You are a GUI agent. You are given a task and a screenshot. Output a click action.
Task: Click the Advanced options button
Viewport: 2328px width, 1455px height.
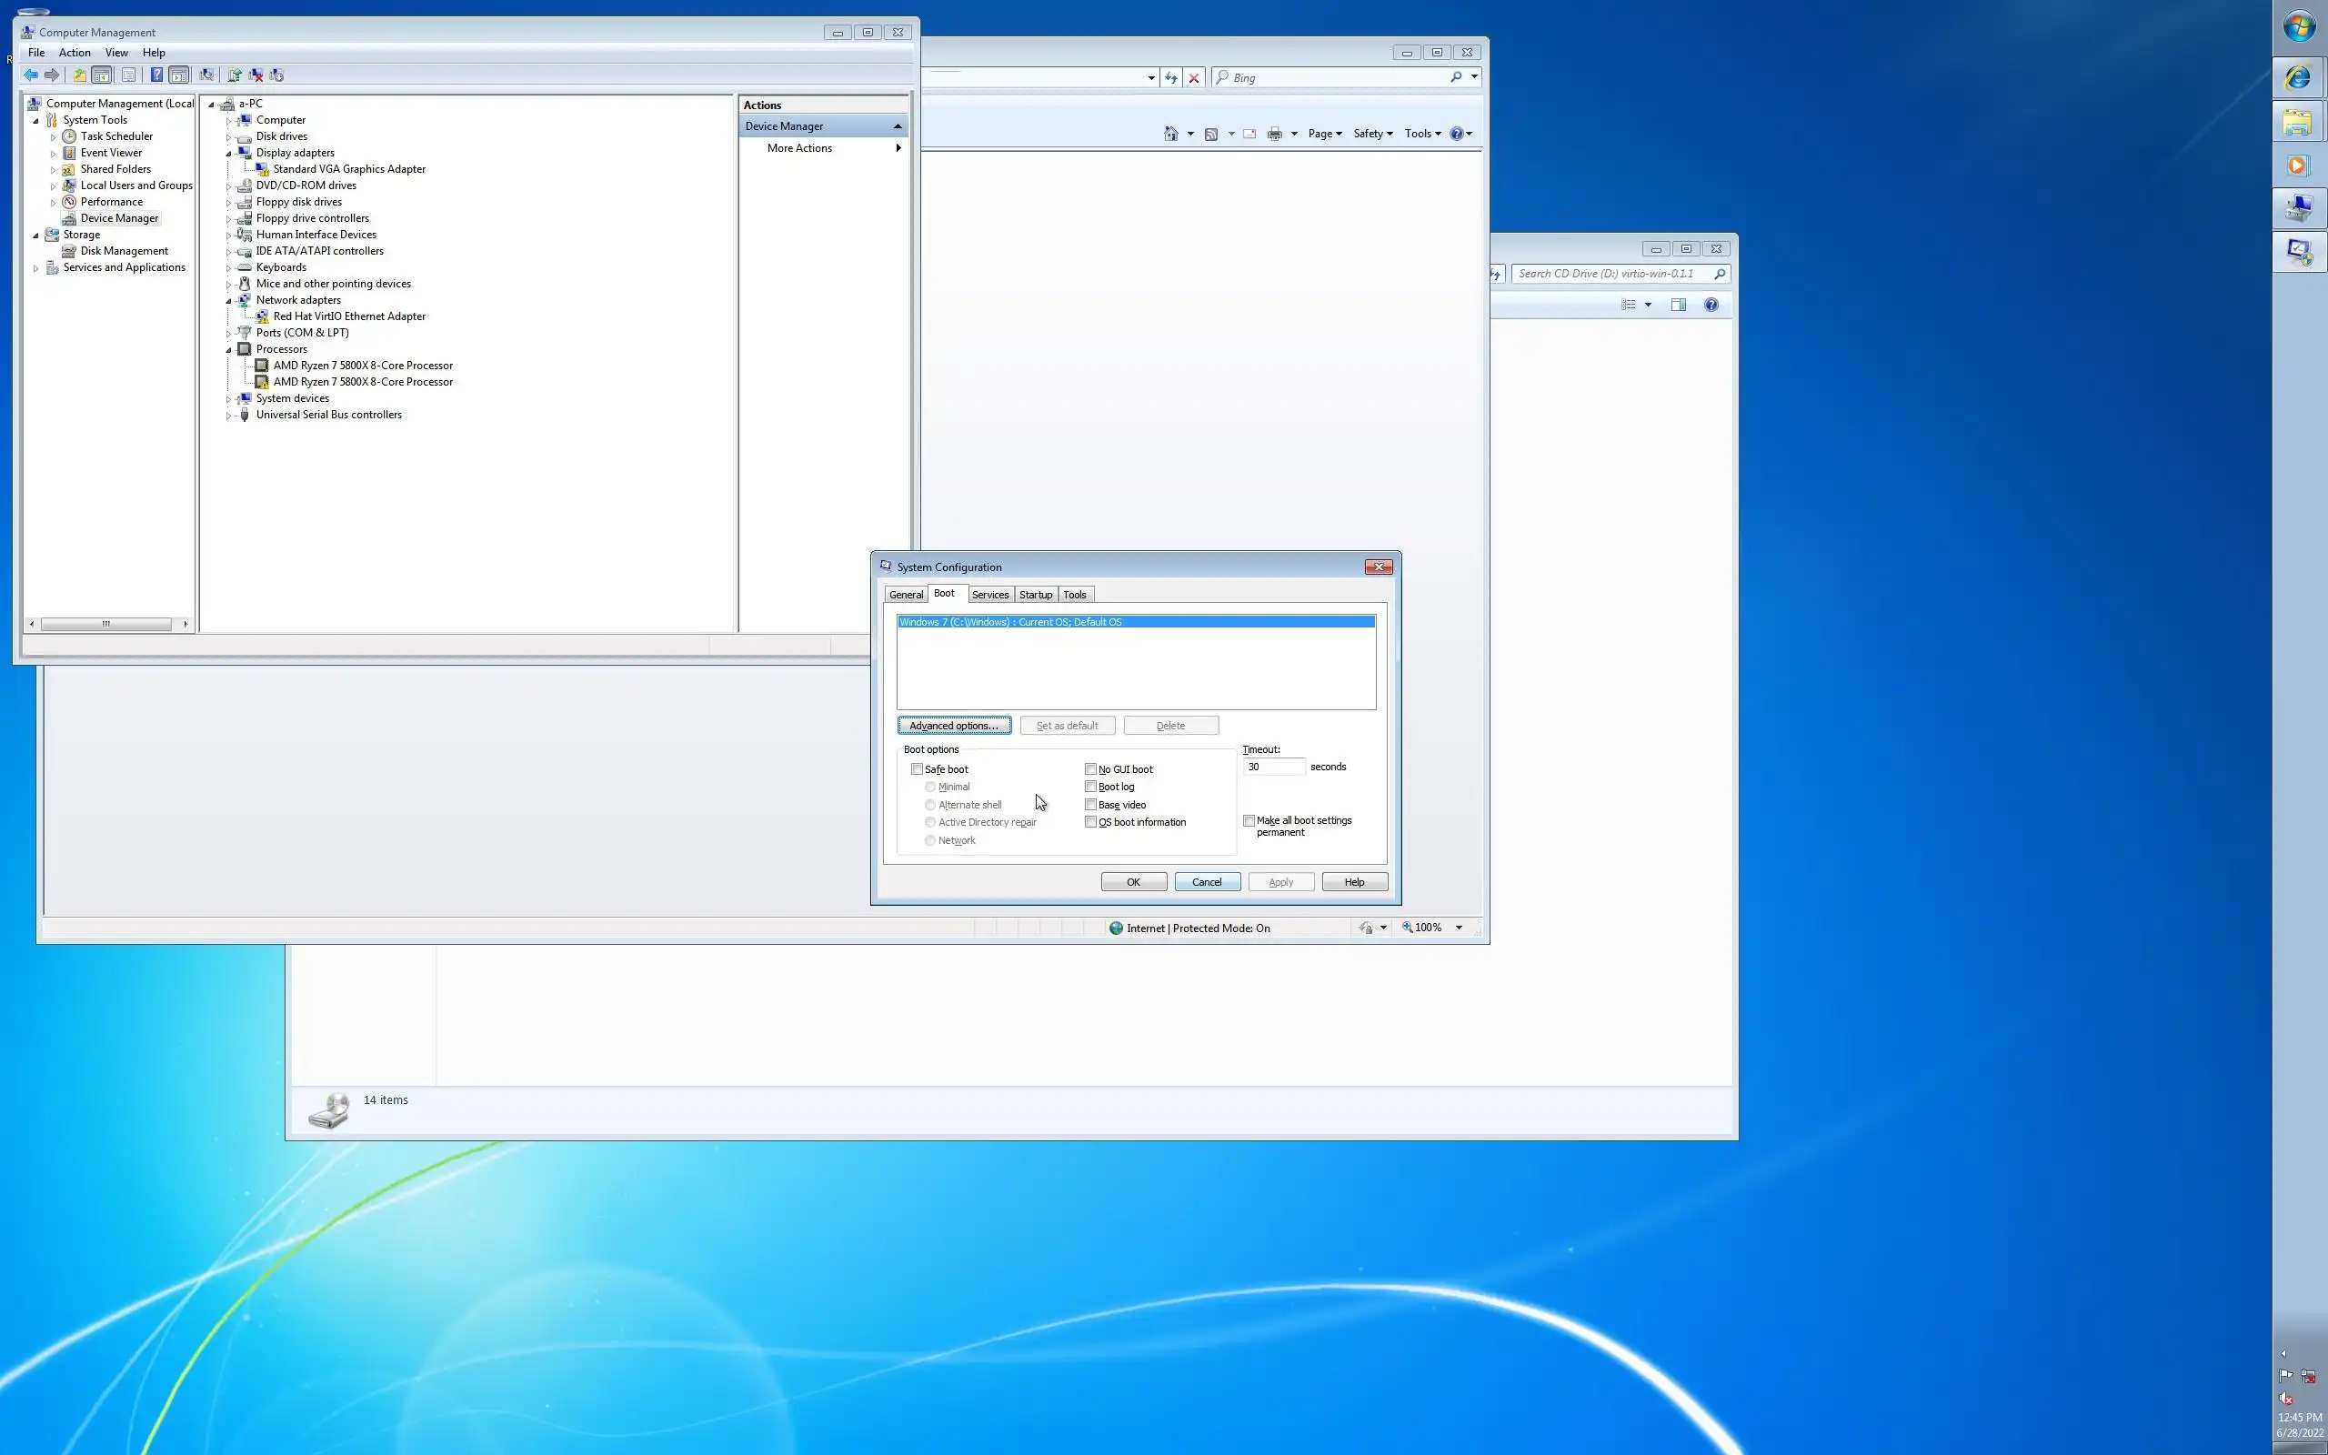pos(953,726)
